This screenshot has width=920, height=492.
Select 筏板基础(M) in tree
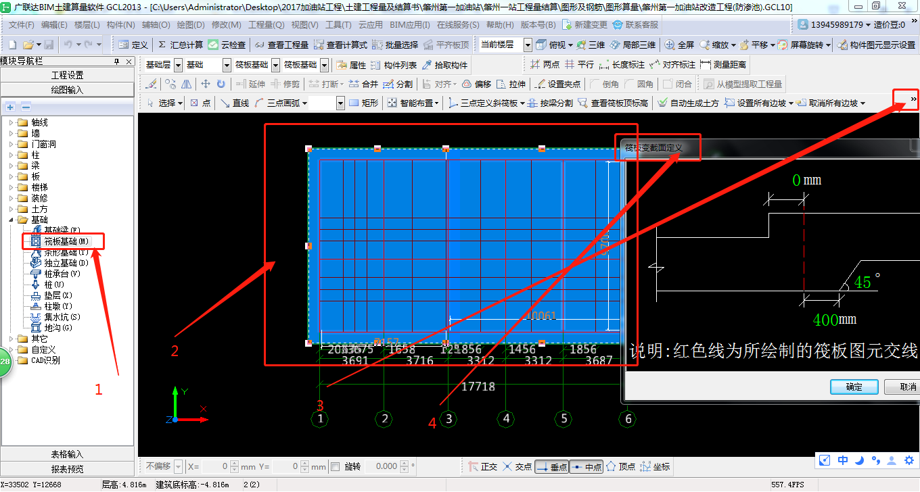tap(66, 241)
